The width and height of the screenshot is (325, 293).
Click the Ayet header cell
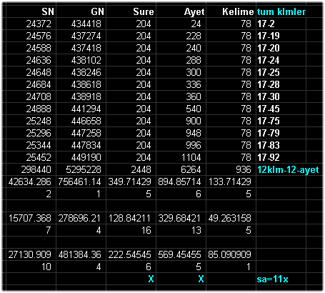pos(181,11)
